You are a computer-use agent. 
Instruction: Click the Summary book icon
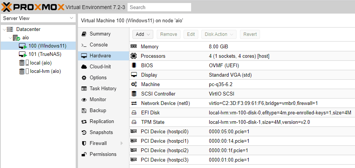pos(84,34)
